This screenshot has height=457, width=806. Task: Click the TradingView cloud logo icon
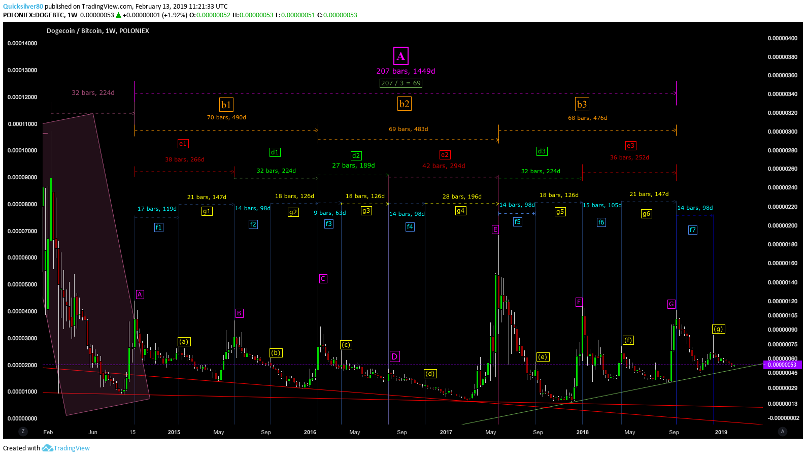pyautogui.click(x=47, y=448)
